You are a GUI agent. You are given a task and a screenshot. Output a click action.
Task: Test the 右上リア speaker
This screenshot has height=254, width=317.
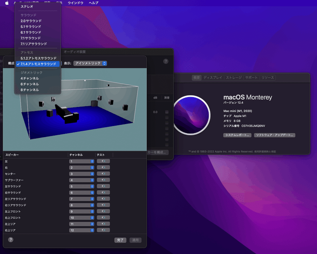click(x=103, y=230)
